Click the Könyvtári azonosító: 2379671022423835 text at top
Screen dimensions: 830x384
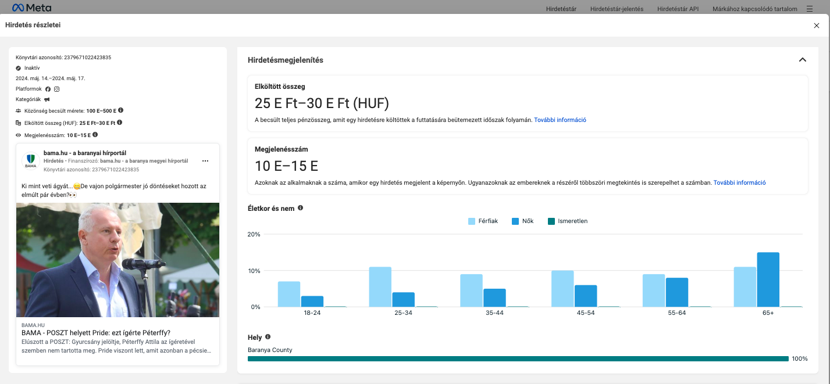point(63,58)
